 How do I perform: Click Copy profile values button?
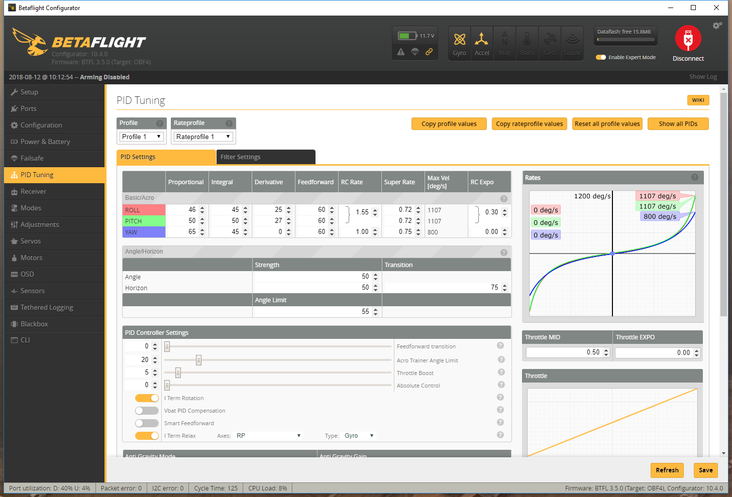449,124
